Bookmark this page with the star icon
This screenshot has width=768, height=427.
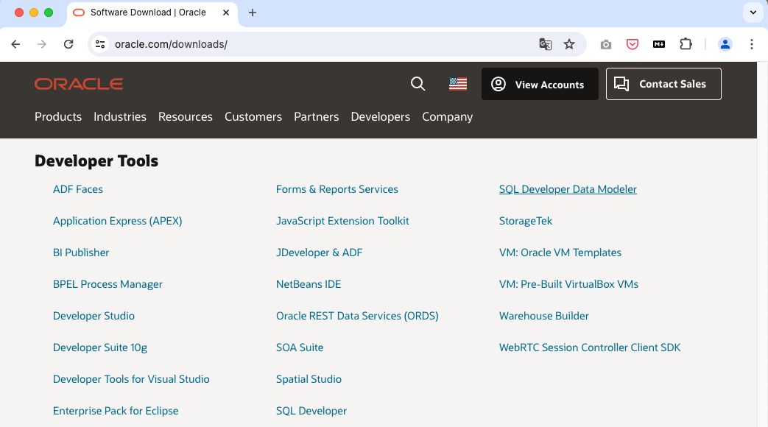click(x=569, y=44)
